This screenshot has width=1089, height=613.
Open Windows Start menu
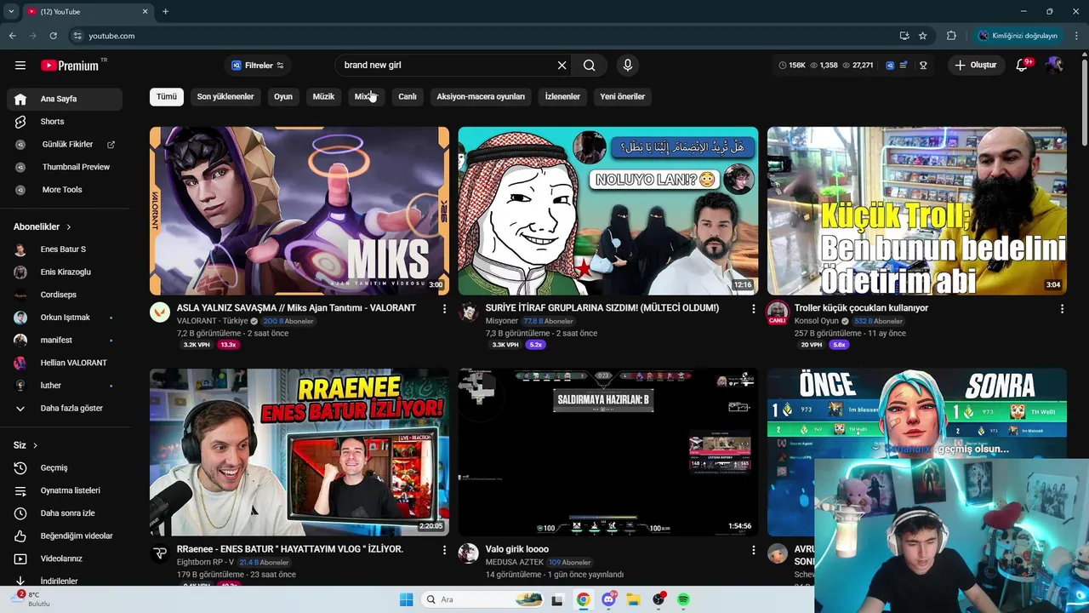[406, 599]
